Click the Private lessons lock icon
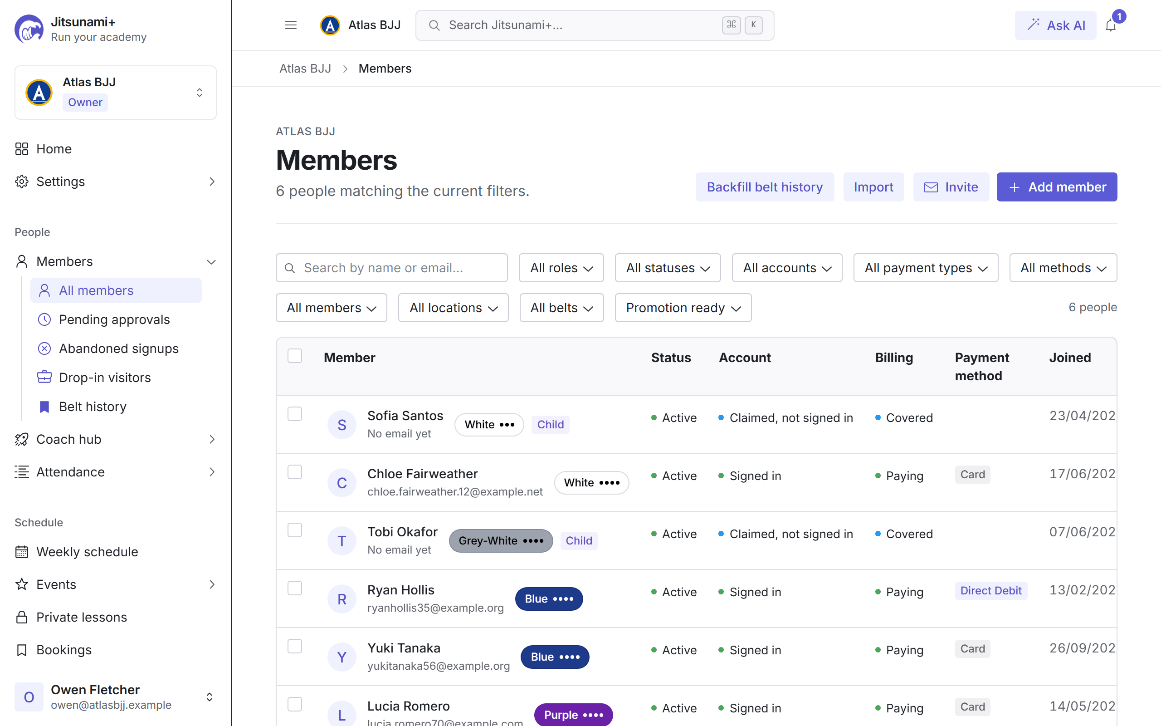 (x=22, y=617)
